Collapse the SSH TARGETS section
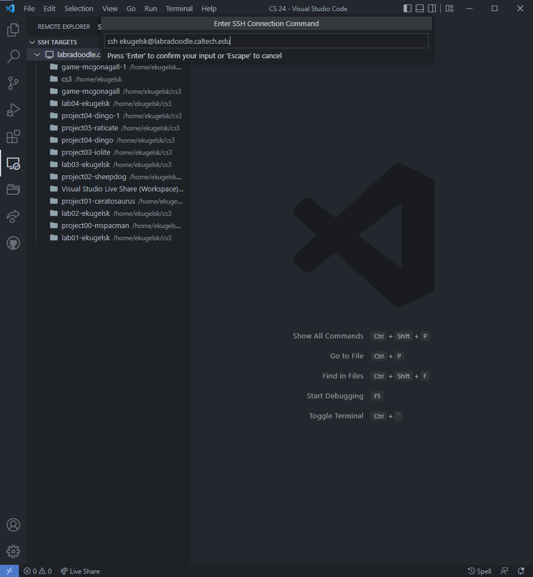Viewport: 533px width, 577px height. pyautogui.click(x=32, y=42)
